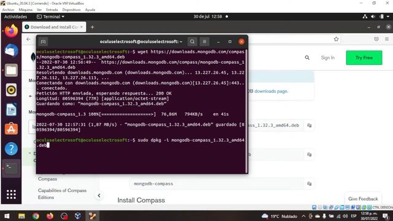The image size is (393, 221).
Task: Open VirtualBox Ver menu
Action: tap(39, 10)
